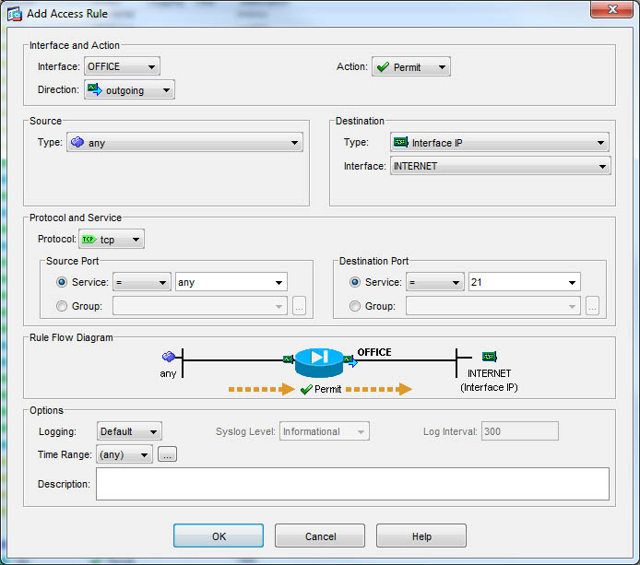Open the Direction dropdown showing outgoing
640x565 pixels.
tap(129, 89)
